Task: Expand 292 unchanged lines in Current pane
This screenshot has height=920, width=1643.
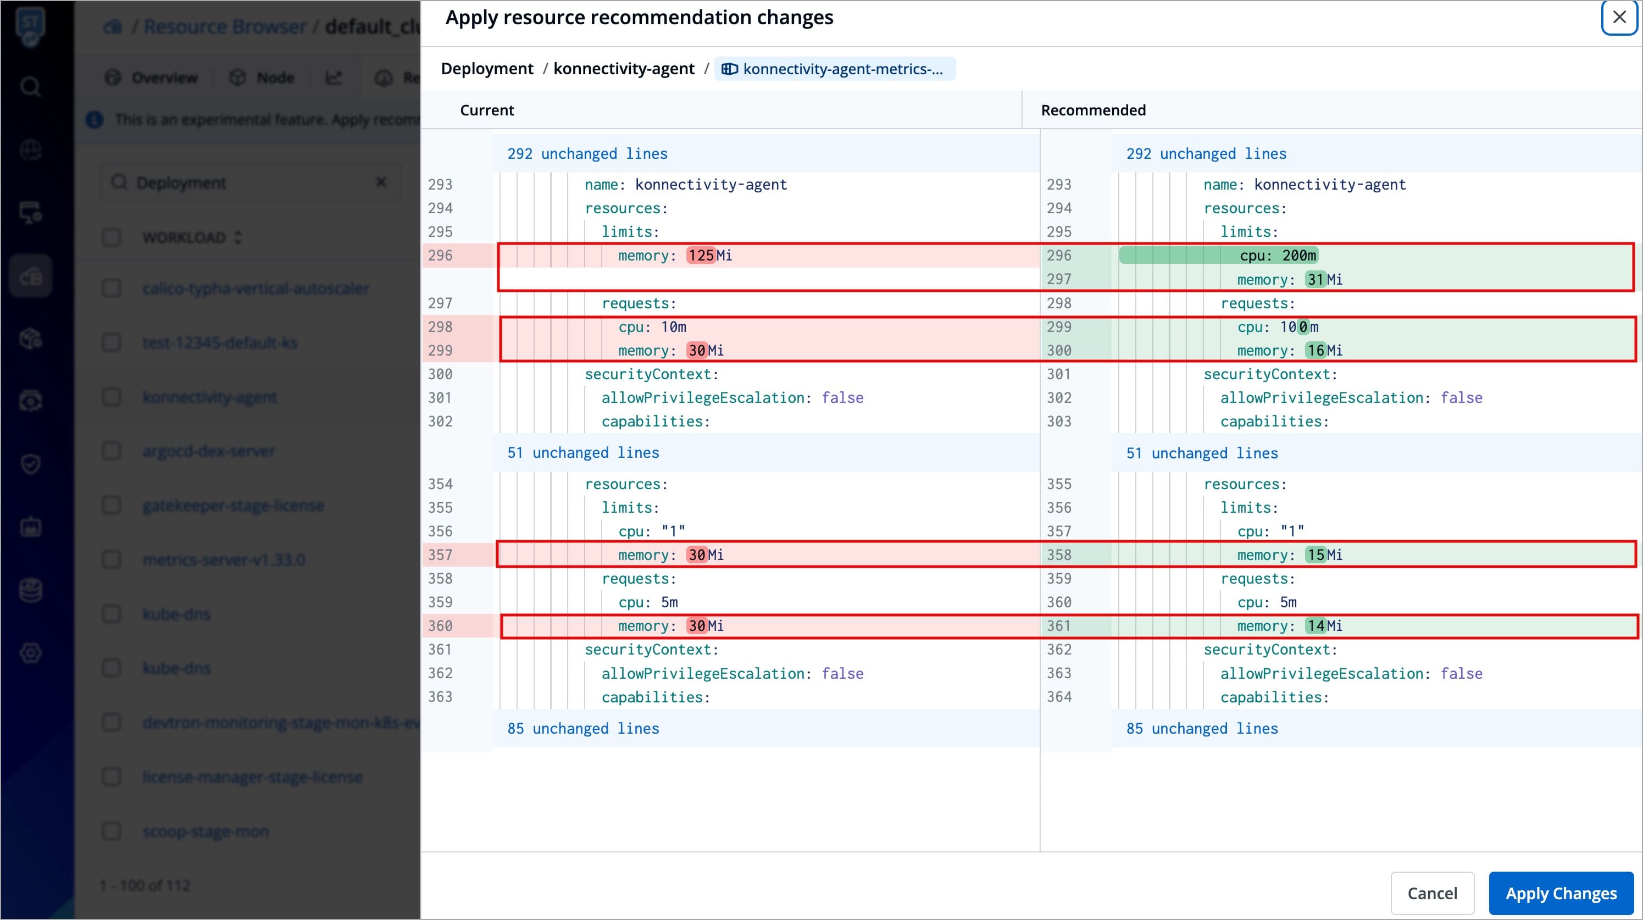Action: [x=587, y=154]
